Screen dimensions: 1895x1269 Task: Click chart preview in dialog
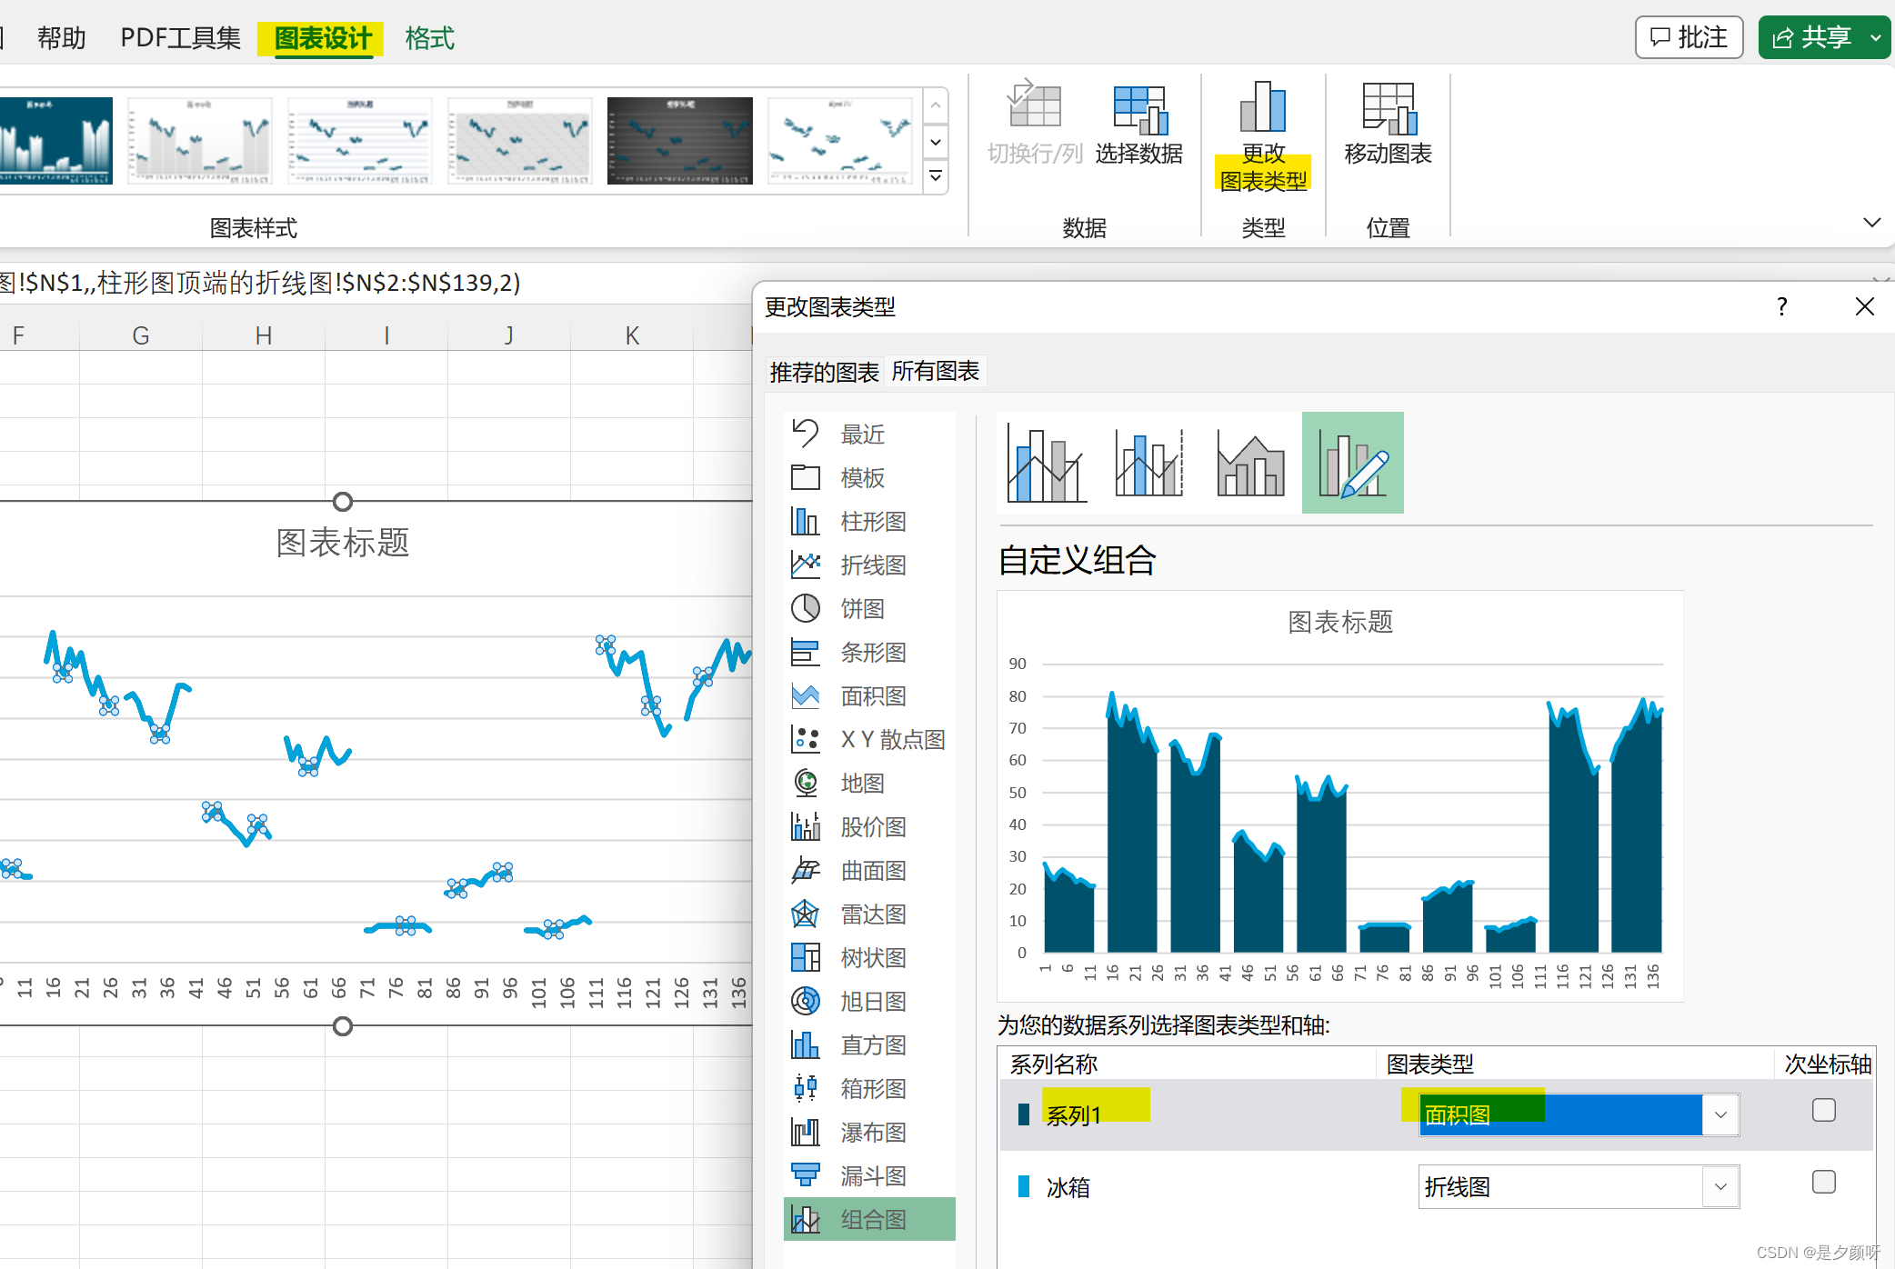coord(1340,796)
